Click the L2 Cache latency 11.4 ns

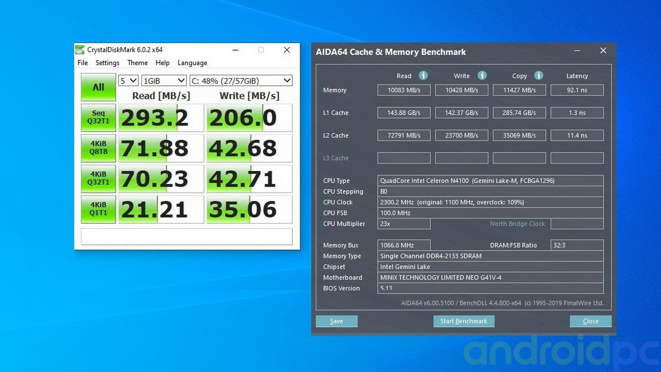point(577,135)
